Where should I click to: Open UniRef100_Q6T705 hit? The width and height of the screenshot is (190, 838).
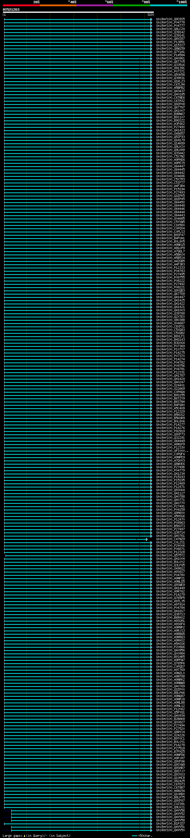tap(170, 62)
